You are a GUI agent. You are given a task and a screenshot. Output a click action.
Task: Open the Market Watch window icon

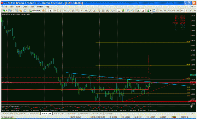16,11
